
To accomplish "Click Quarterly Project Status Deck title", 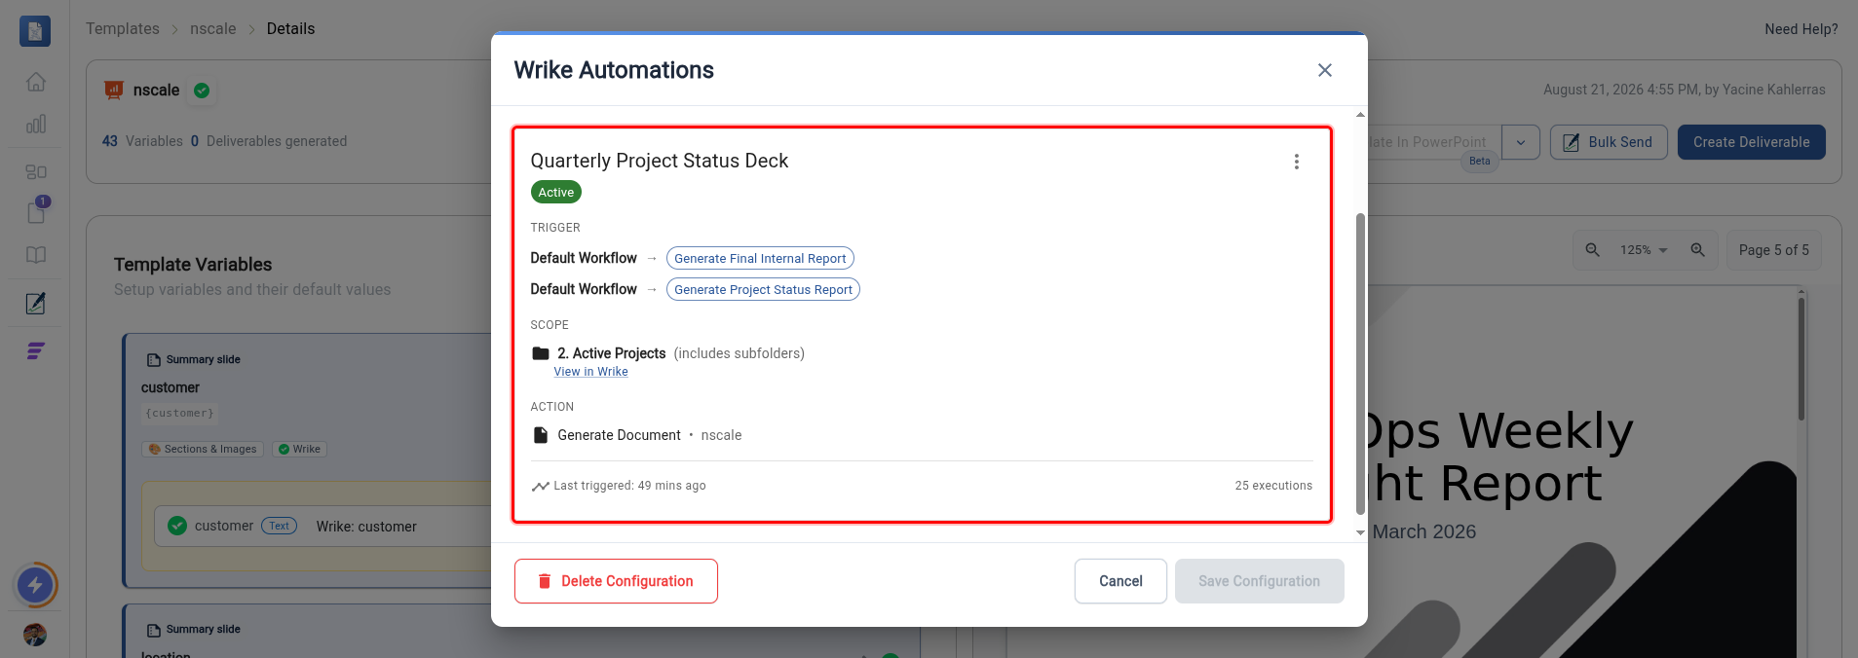I will pyautogui.click(x=659, y=161).
